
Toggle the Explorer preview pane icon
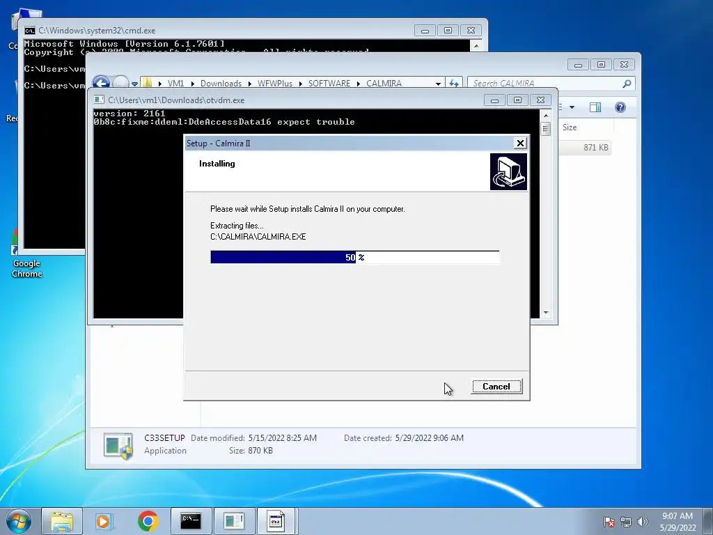pos(595,107)
